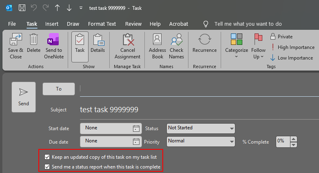The height and width of the screenshot is (173, 319).
Task: Set Low Importance on the task
Action: (x=292, y=58)
